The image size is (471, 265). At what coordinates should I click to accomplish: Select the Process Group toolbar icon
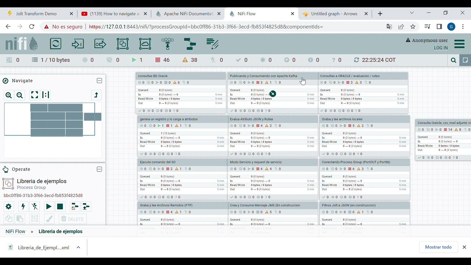coord(123,44)
